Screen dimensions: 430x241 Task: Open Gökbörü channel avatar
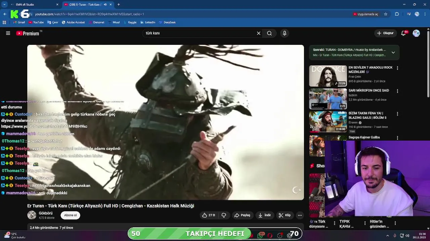[x=32, y=215]
